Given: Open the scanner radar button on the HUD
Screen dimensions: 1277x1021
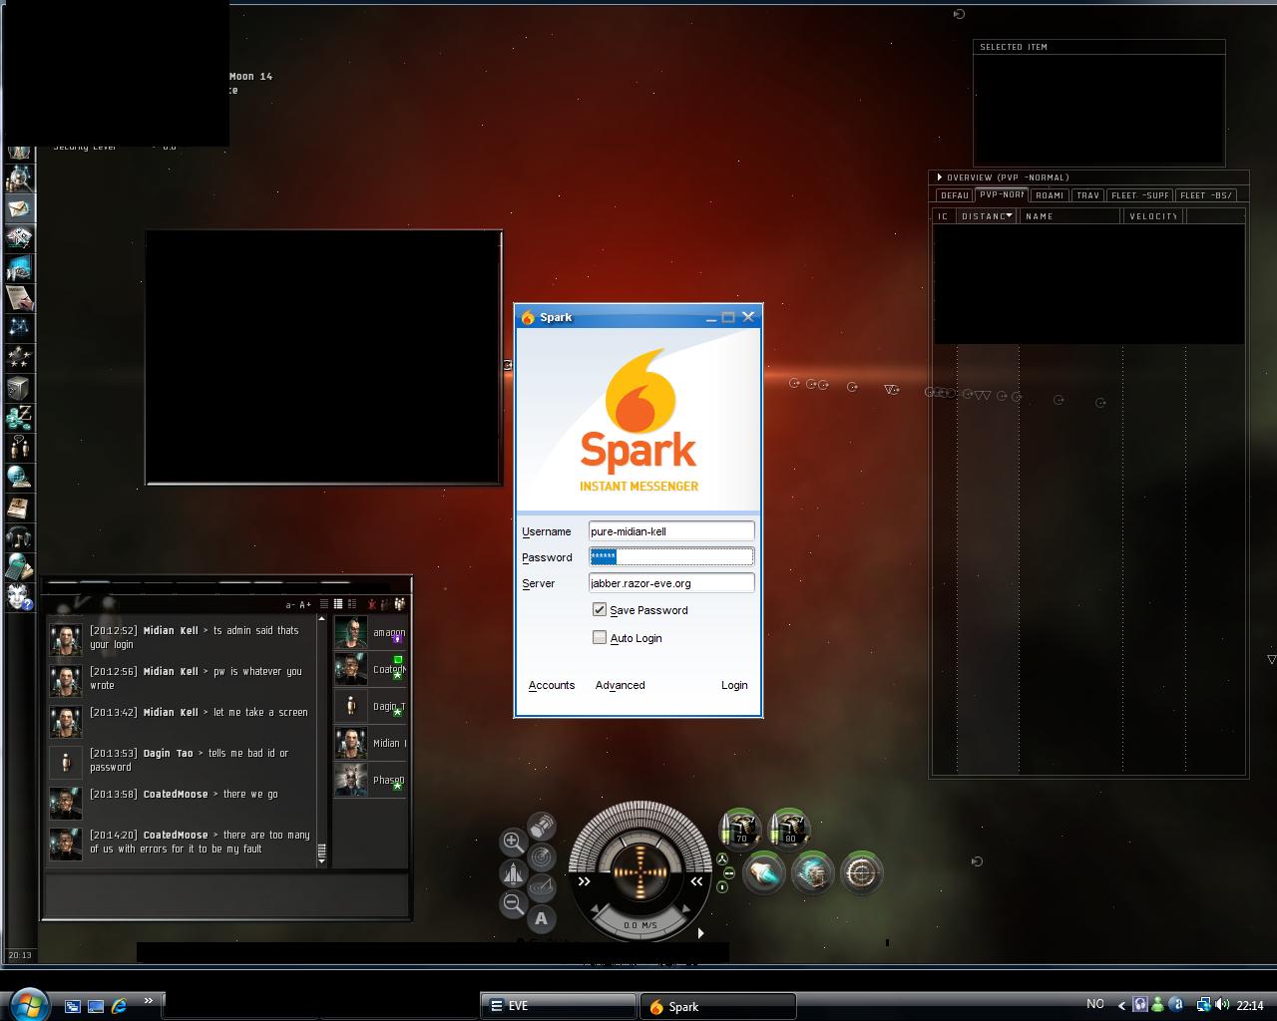Looking at the screenshot, I should tap(542, 856).
